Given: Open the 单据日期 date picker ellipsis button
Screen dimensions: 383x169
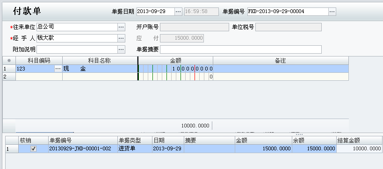Looking at the screenshot, I should 178,12.
